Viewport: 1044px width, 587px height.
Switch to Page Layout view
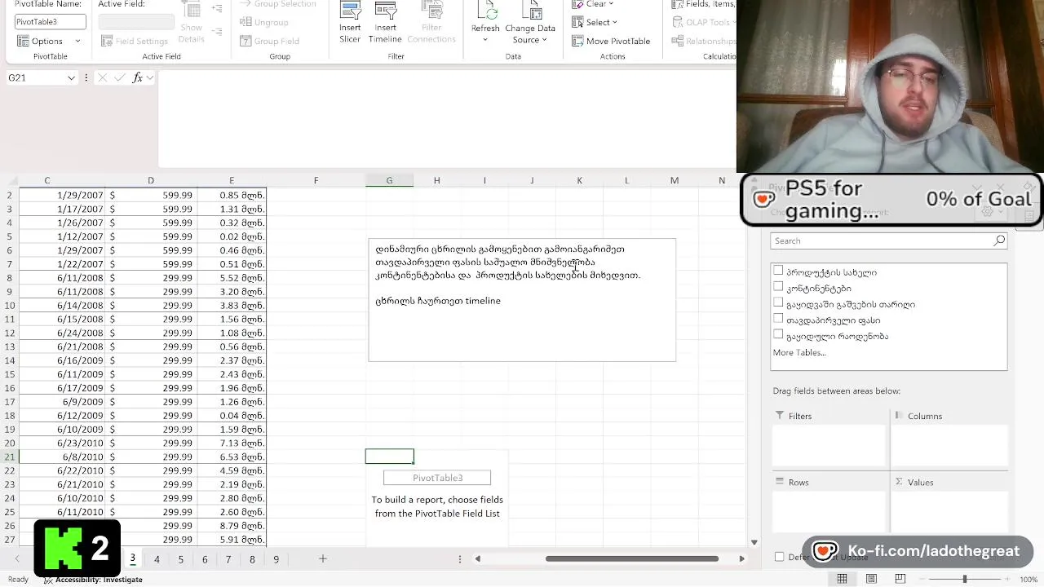871,579
